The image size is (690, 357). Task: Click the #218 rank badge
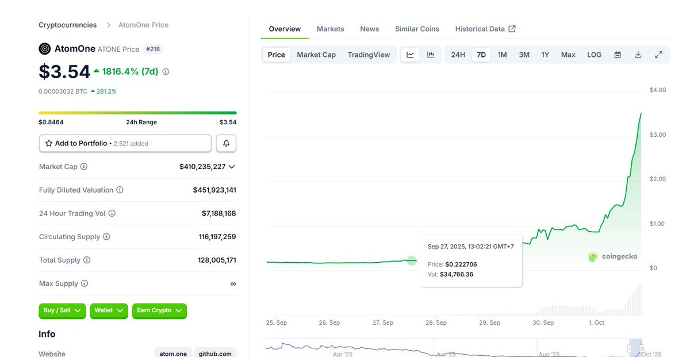(152, 49)
